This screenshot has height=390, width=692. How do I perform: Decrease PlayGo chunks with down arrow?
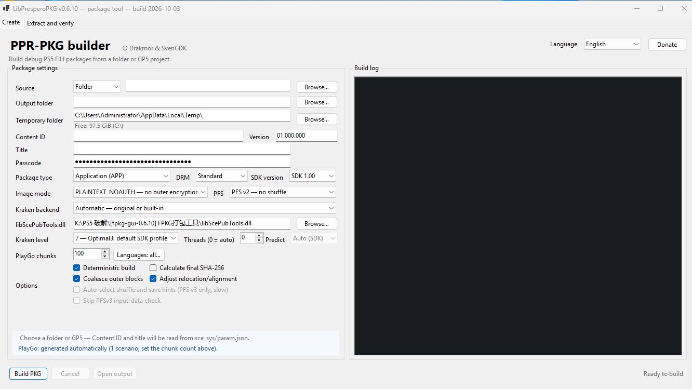click(x=105, y=257)
